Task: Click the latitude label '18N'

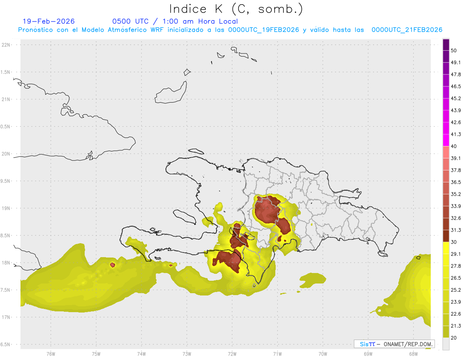Action: [6, 263]
